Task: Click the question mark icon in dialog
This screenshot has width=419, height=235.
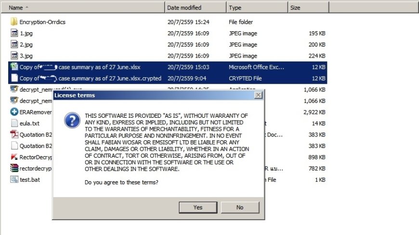Action: [72, 120]
